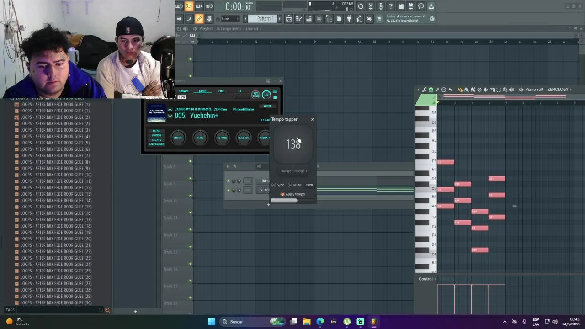Open the Piano roll menu arrow
The height and width of the screenshot is (329, 585).
[x=418, y=90]
